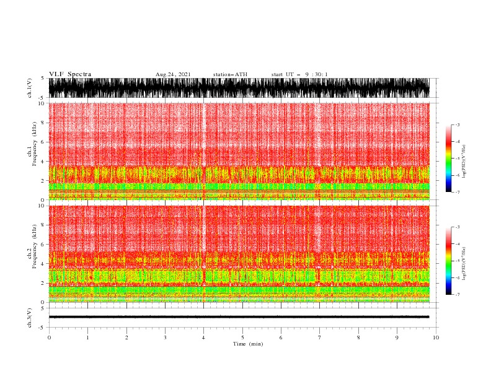The width and height of the screenshot is (491, 379).
Task: Click time axis tick label 5
Action: pos(242,338)
